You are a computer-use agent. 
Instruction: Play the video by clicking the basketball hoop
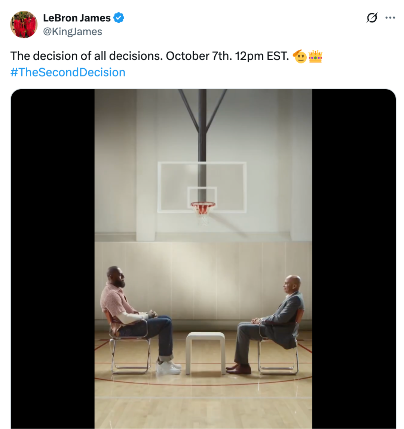click(x=203, y=207)
